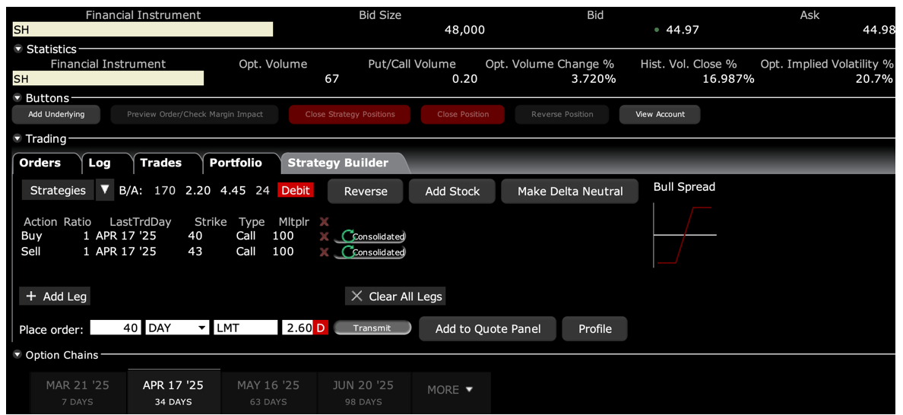Click the Put/Call Volume value 0.20
The width and height of the screenshot is (903, 415).
click(464, 79)
